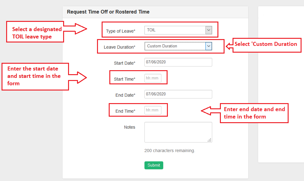The width and height of the screenshot is (304, 181).
Task: Click inside the Notes text area
Action: coord(177,132)
